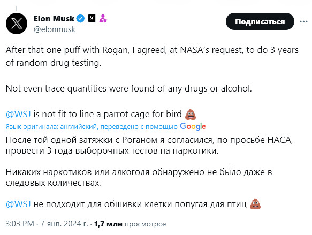
Task: Click 'Язык оригинала: английский' translation notice
Action: coord(51,127)
